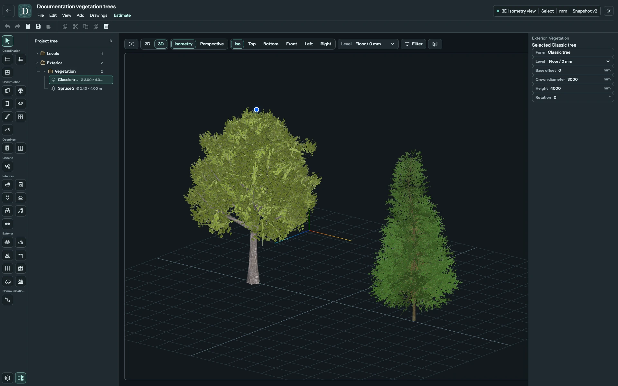Open the File menu
Image resolution: width=618 pixels, height=386 pixels.
[x=41, y=15]
